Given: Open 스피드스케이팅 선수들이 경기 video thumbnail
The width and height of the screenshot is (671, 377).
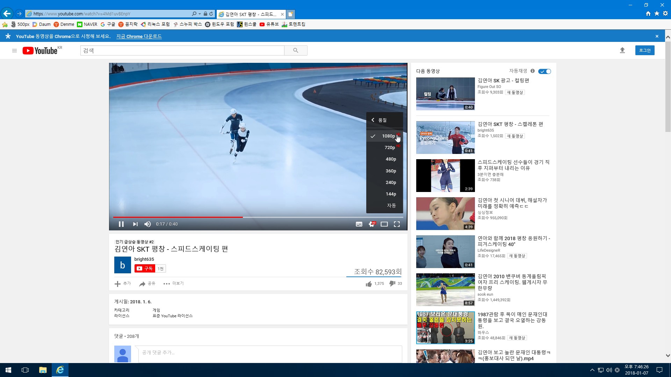Looking at the screenshot, I should click(x=445, y=176).
